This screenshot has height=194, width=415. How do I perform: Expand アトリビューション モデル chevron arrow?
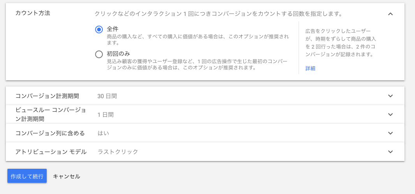[390, 152]
